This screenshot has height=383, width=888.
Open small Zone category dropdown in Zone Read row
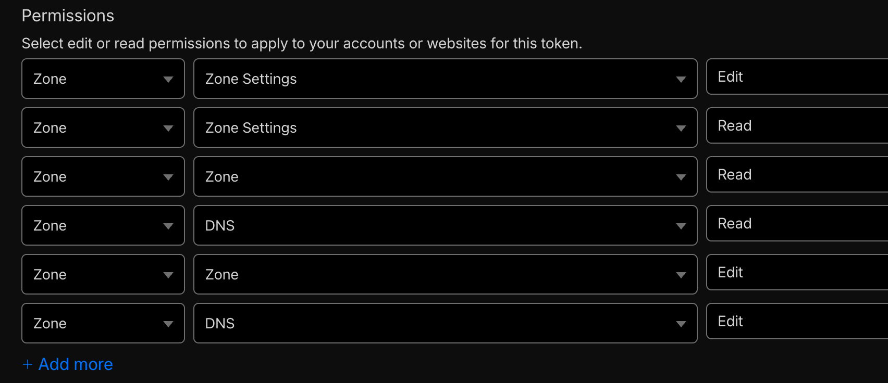[103, 176]
